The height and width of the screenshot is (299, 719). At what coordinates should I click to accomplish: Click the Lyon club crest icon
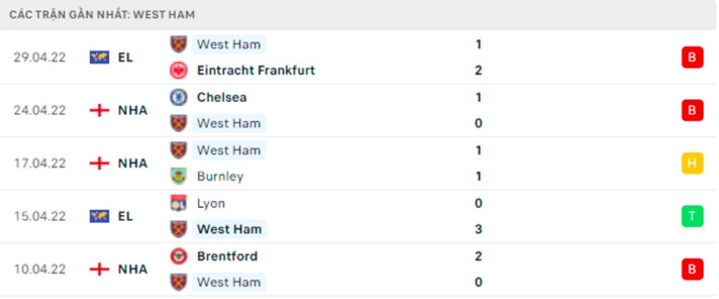click(x=178, y=203)
